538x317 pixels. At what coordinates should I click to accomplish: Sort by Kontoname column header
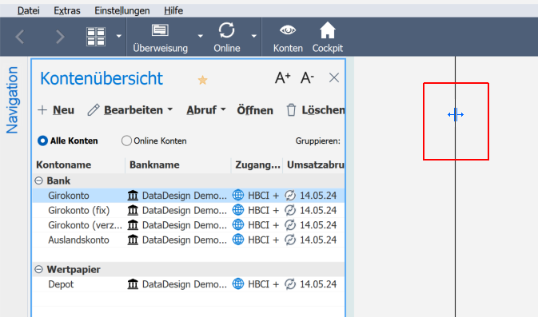[x=64, y=164]
